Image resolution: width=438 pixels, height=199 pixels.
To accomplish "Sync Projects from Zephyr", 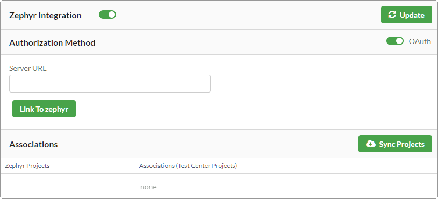I will point(395,144).
